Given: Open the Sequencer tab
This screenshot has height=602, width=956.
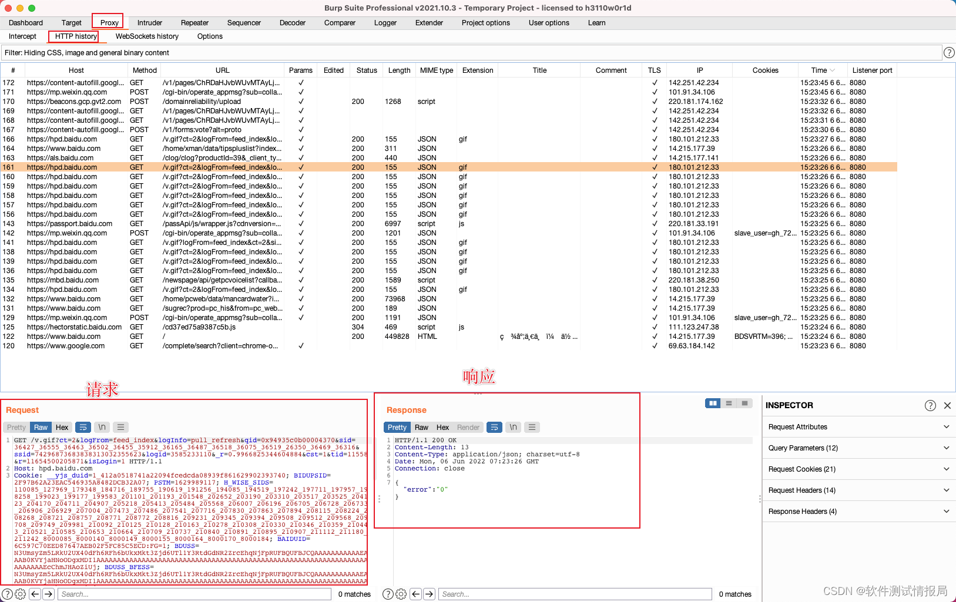Looking at the screenshot, I should [244, 23].
